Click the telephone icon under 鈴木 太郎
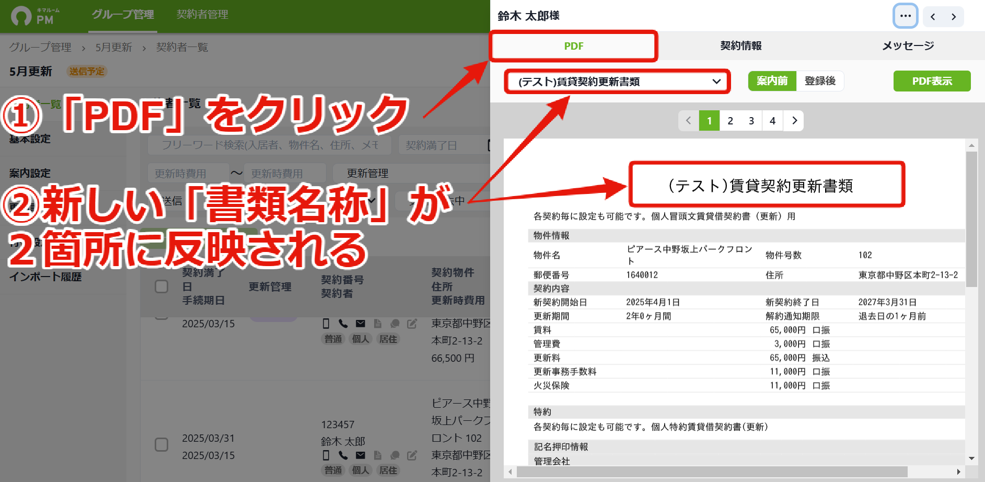 [343, 455]
